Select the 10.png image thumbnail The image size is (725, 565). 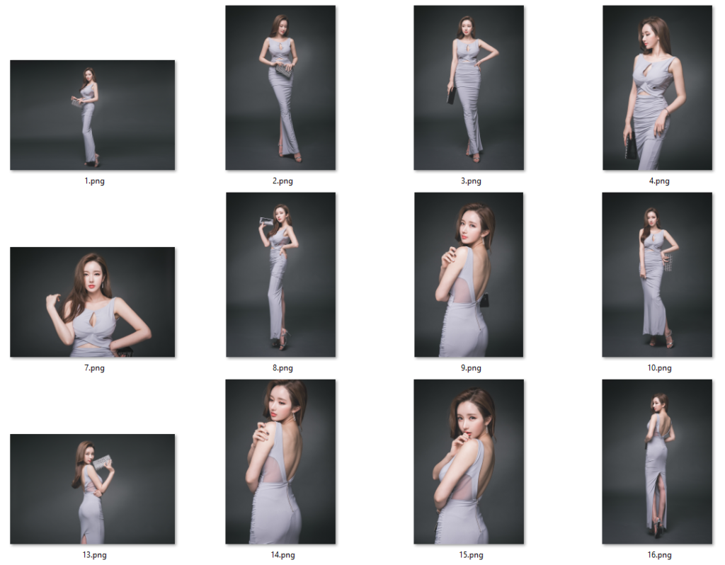657,275
